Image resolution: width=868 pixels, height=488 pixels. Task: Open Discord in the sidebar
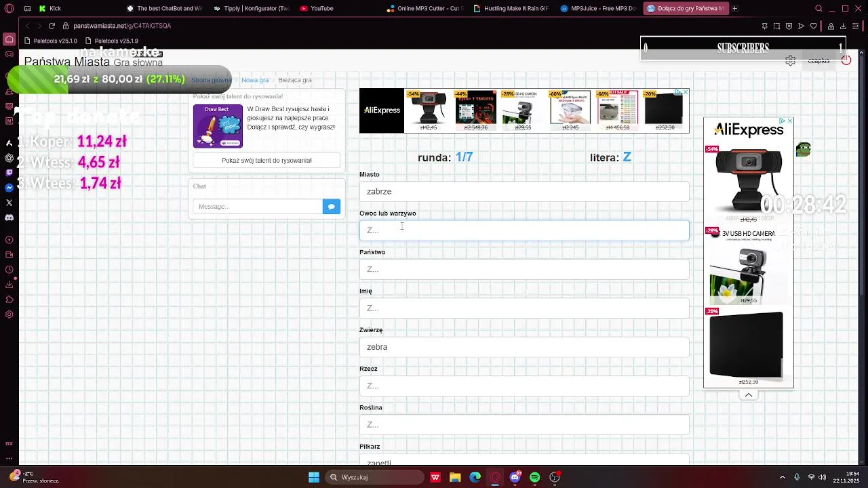point(9,218)
